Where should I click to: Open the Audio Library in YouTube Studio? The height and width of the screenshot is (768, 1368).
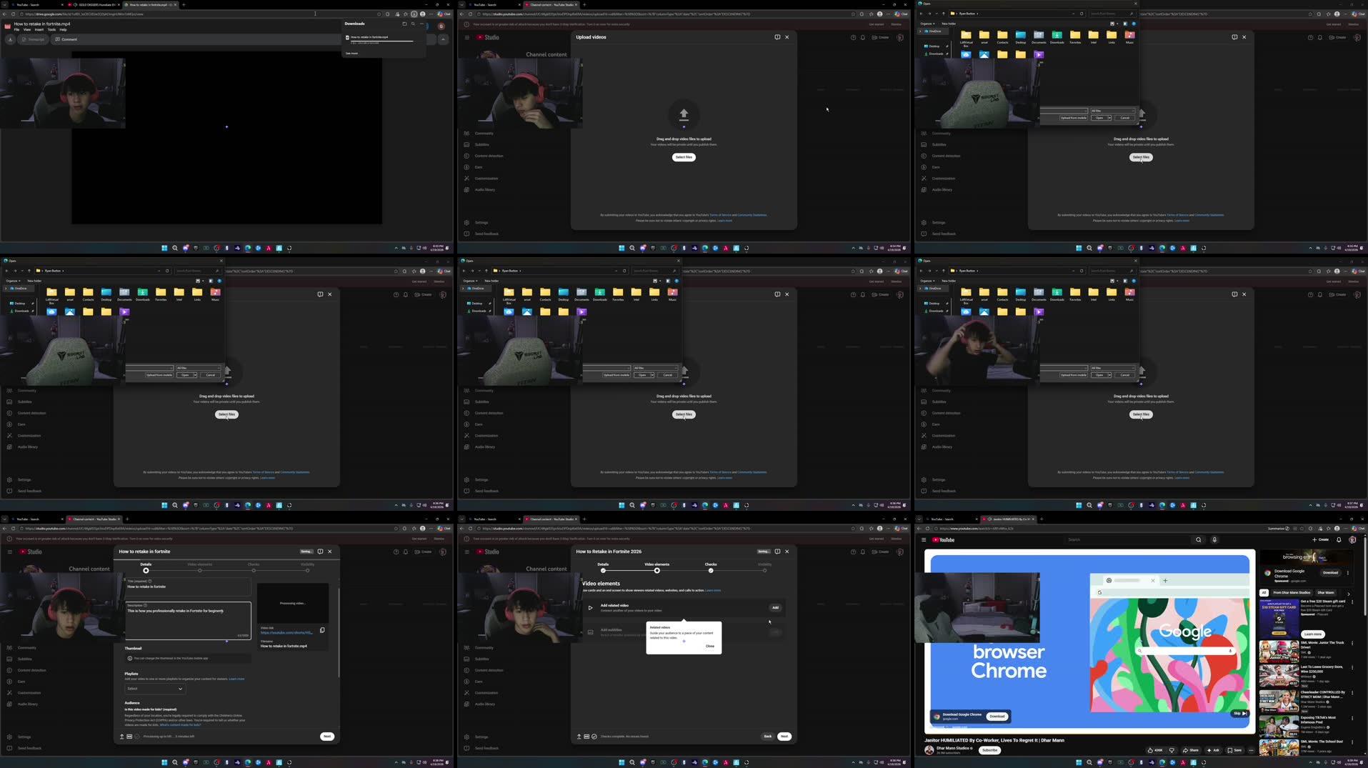click(x=28, y=704)
